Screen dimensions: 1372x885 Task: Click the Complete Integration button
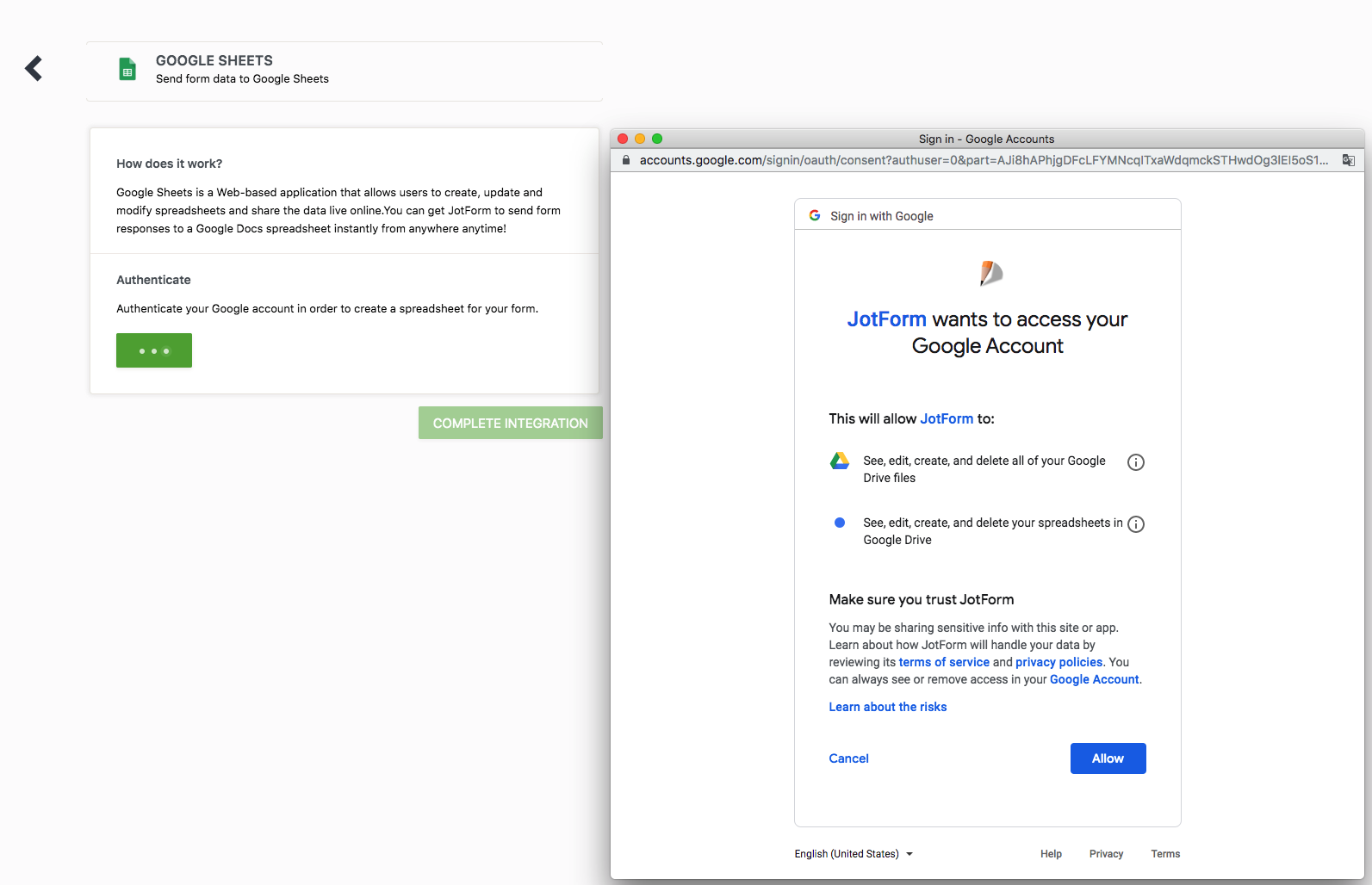tap(510, 423)
